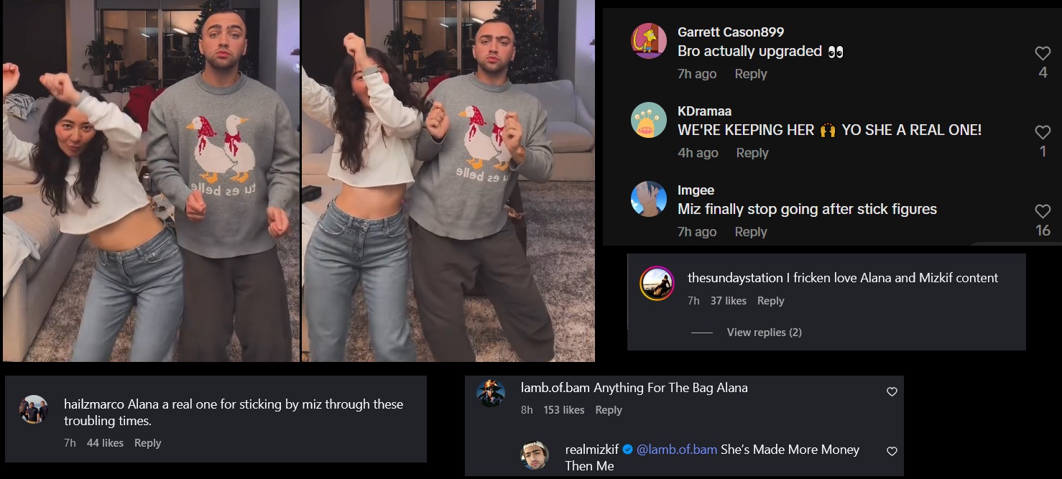This screenshot has width=1062, height=479.
Task: Open thesundaystation's profile avatar
Action: point(657,284)
